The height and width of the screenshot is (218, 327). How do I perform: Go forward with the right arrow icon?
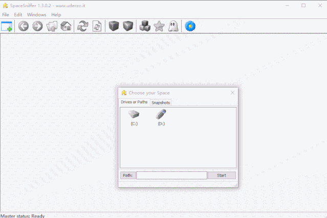coord(37,26)
